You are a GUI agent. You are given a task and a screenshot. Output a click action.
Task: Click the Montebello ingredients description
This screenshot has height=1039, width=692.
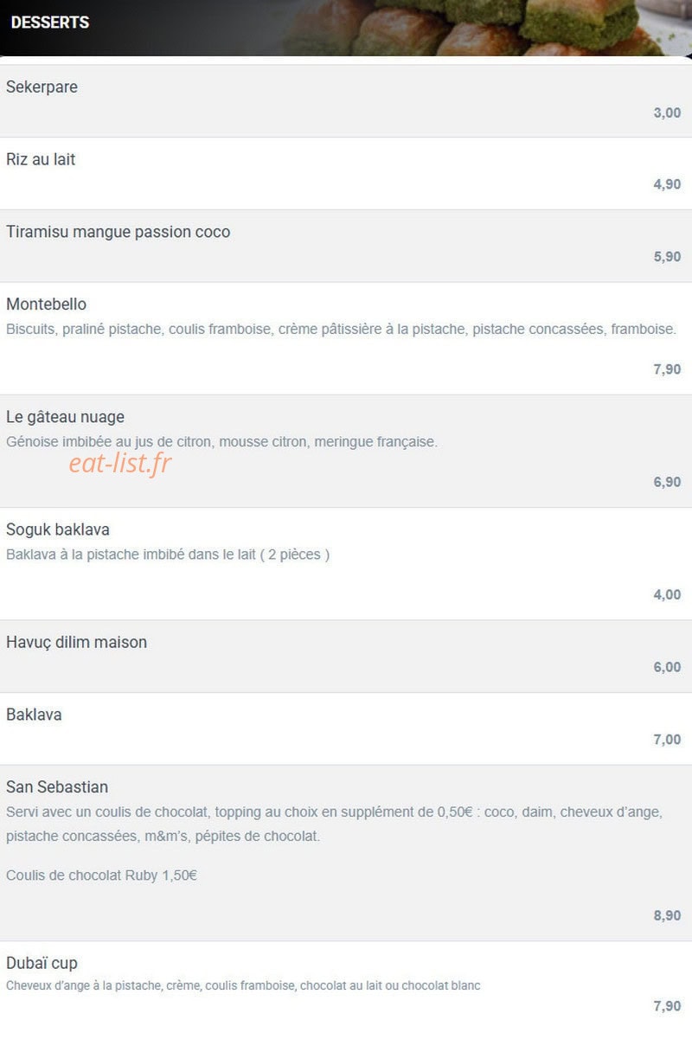pyautogui.click(x=341, y=329)
